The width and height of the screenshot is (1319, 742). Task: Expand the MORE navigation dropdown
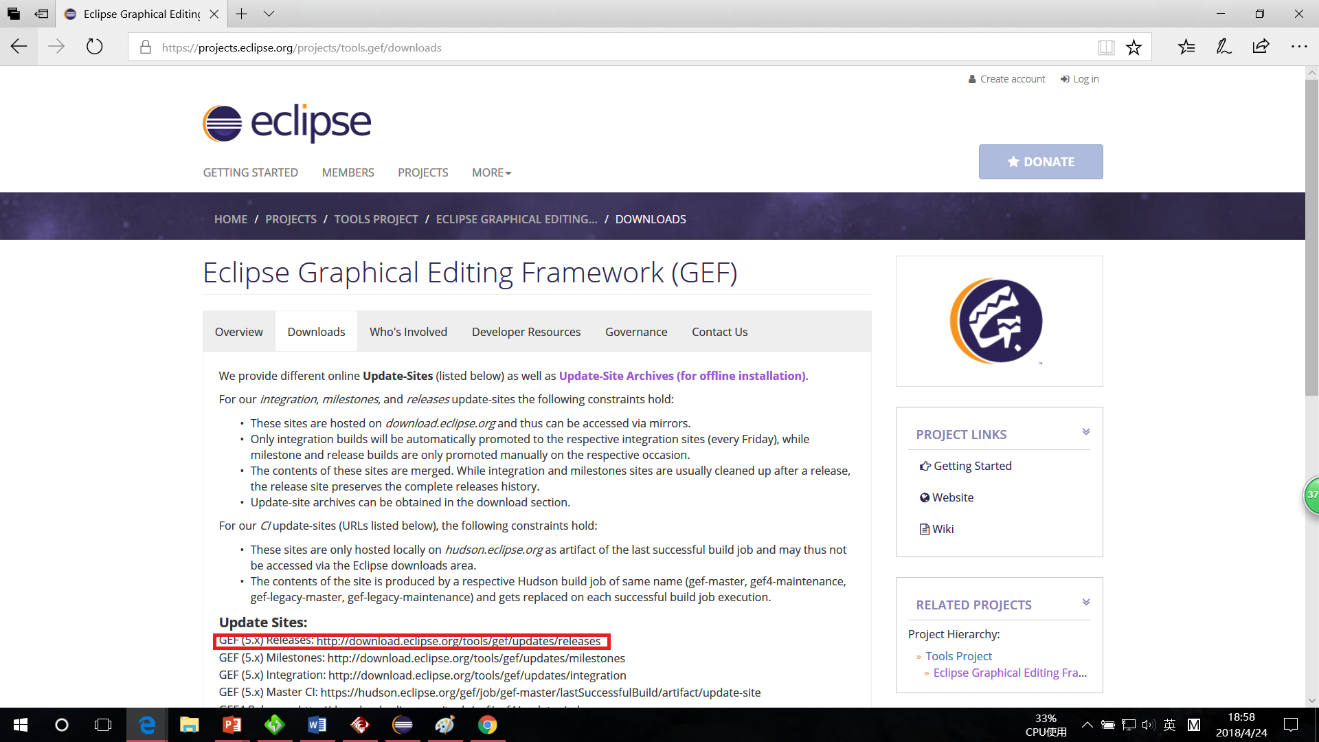492,172
